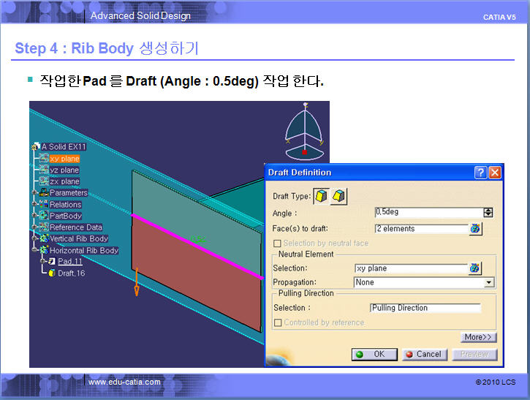Click the help question mark in Draft Definition
The image size is (530, 400).
point(480,173)
